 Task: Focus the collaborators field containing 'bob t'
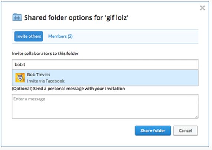click(x=105, y=64)
